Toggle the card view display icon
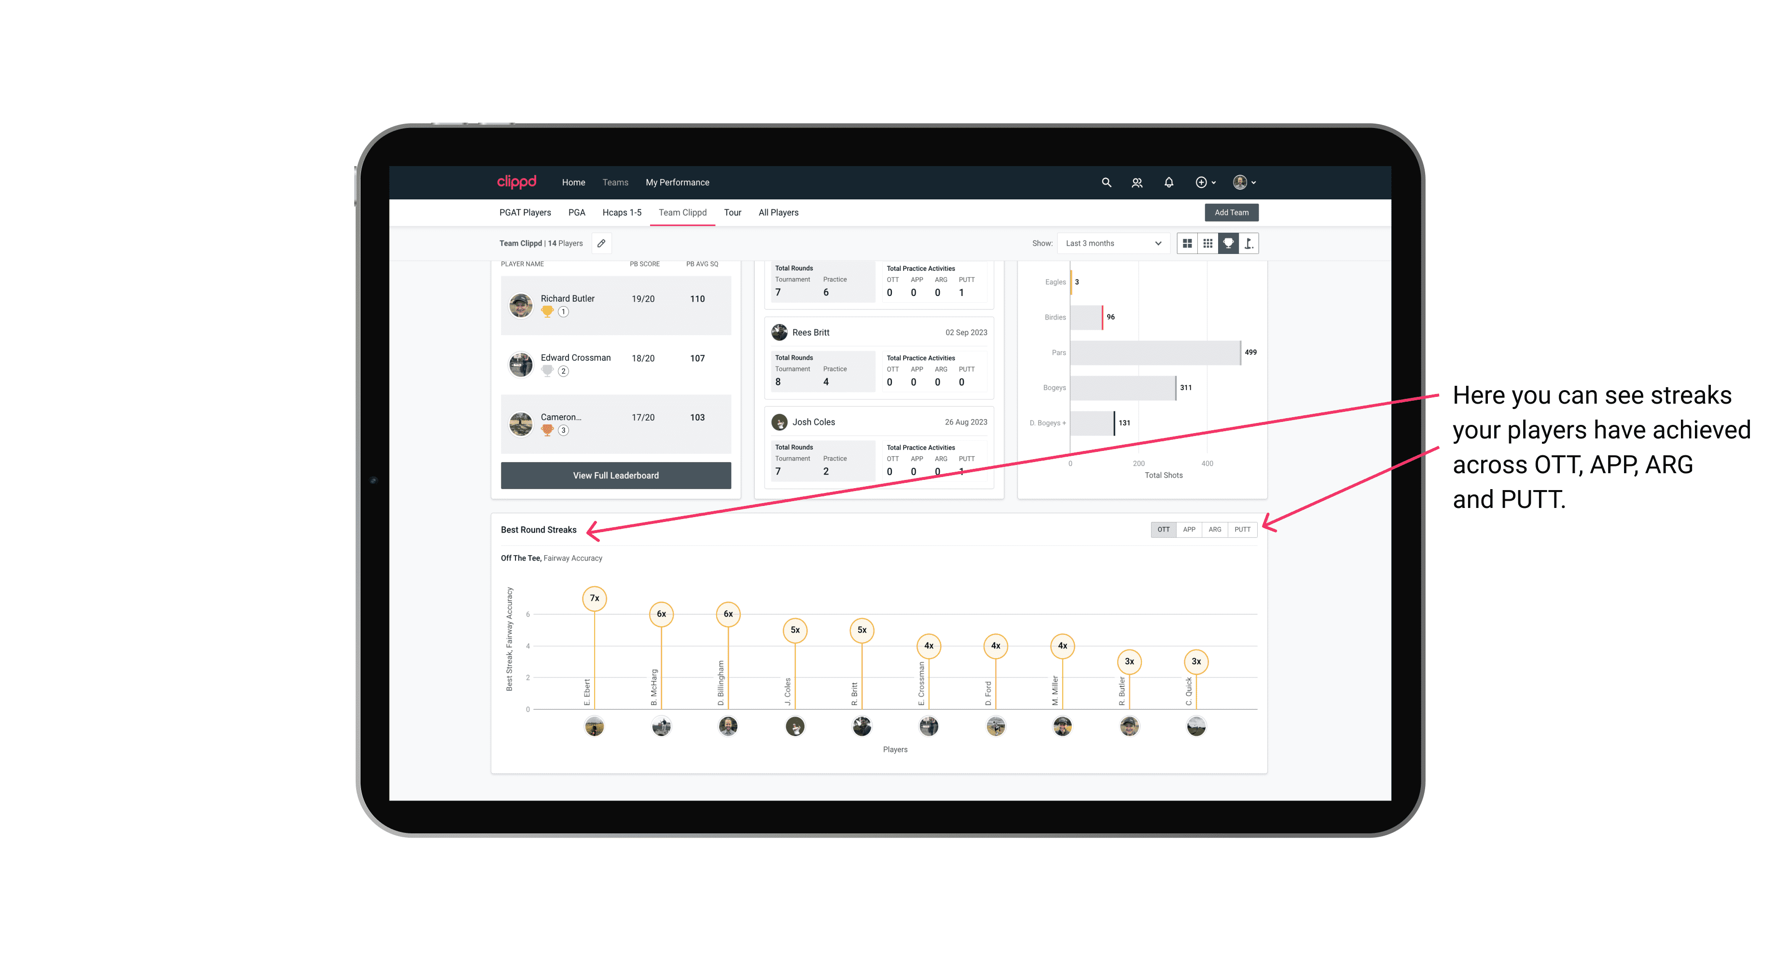Screen dimensions: 1776x956 pos(1187,244)
